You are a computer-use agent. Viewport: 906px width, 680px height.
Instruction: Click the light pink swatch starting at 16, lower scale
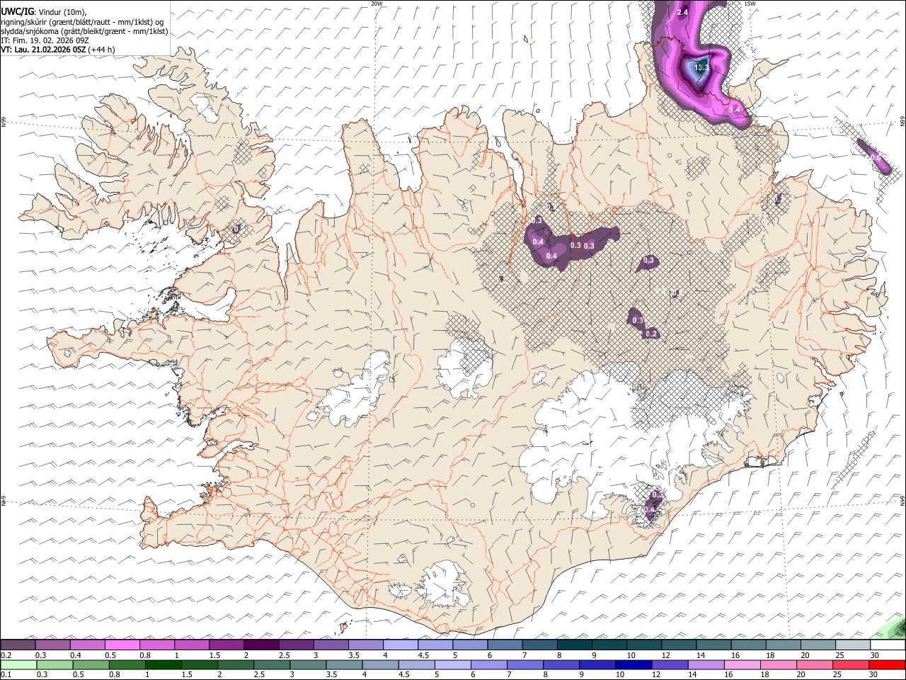click(742, 664)
